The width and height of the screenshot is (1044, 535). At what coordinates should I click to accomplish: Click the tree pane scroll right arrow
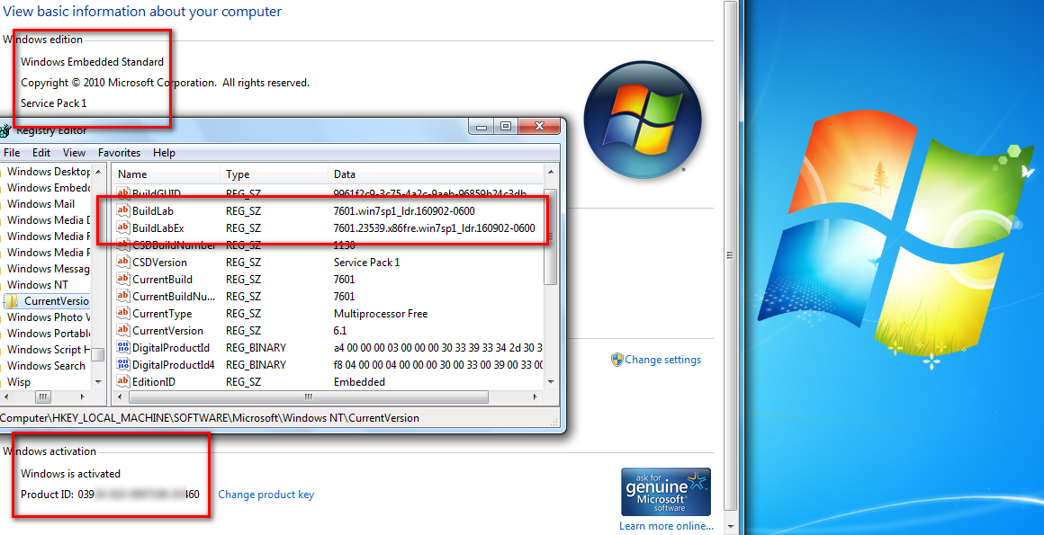83,397
